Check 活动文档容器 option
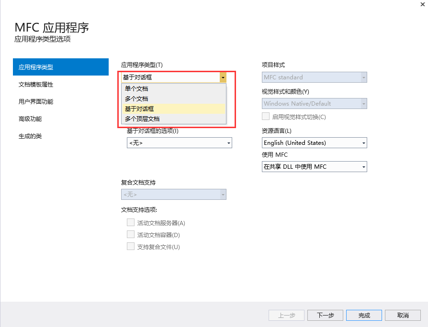Screen dimensions: 428x327 [131, 235]
